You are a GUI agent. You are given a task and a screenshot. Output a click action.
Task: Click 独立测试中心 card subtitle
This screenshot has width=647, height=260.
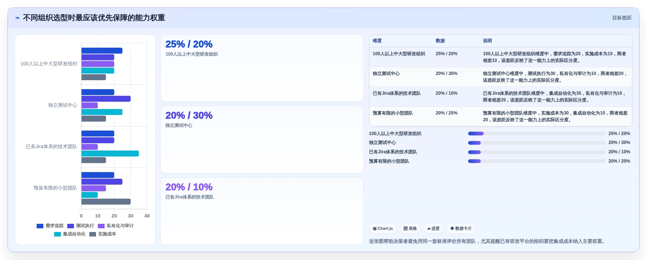click(179, 125)
